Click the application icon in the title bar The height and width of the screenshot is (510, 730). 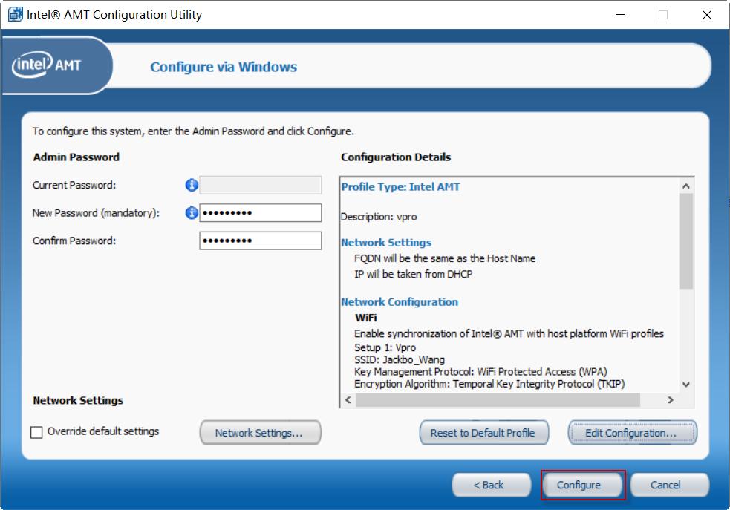(x=15, y=14)
